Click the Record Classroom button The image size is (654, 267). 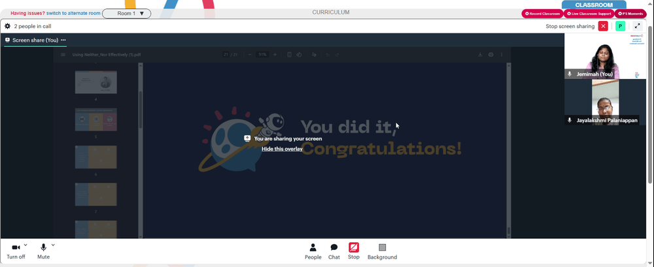tap(542, 14)
